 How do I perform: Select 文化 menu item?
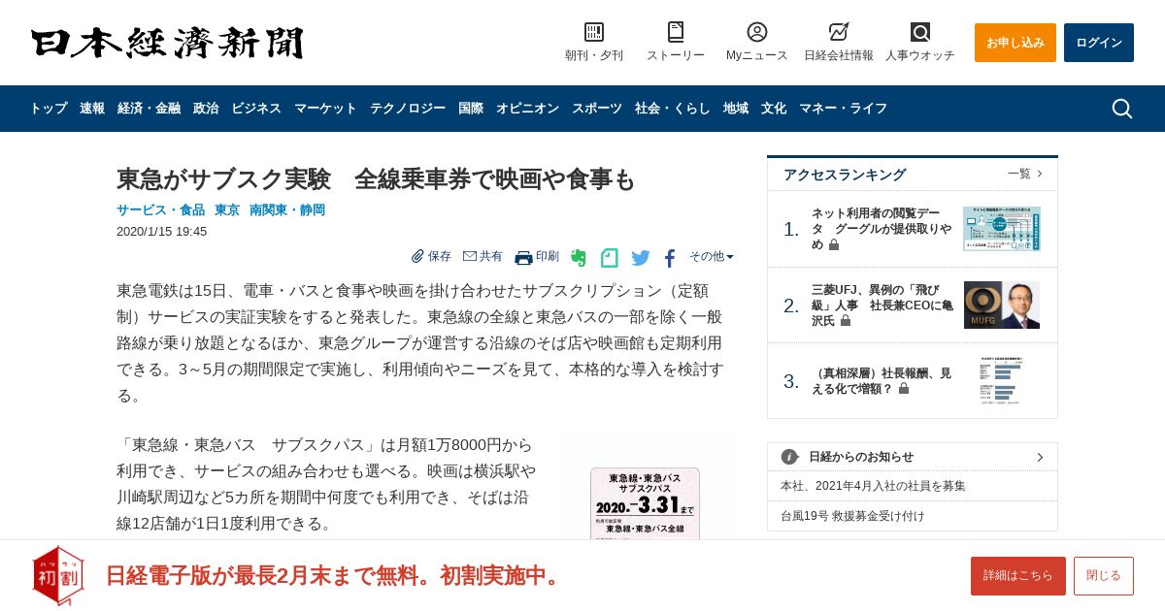(x=774, y=109)
